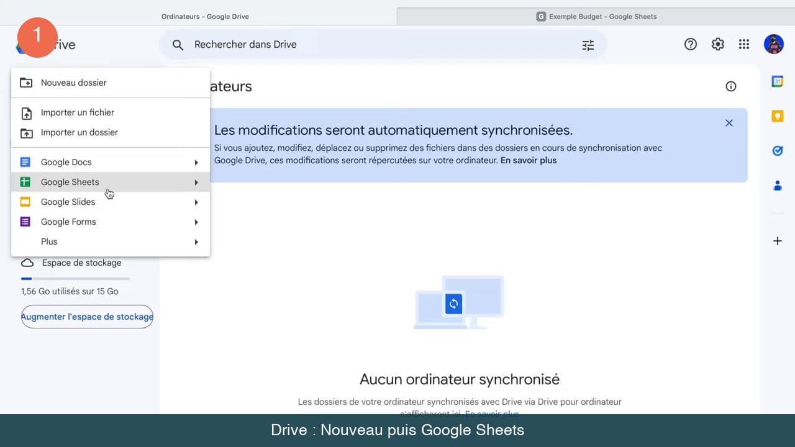The height and width of the screenshot is (447, 795).
Task: Open the Plus menu label
Action: tap(49, 242)
